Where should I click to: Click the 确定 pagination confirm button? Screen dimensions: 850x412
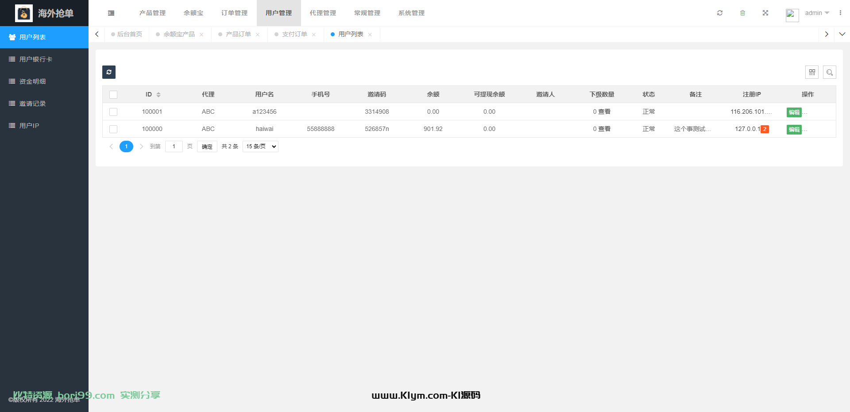click(207, 146)
